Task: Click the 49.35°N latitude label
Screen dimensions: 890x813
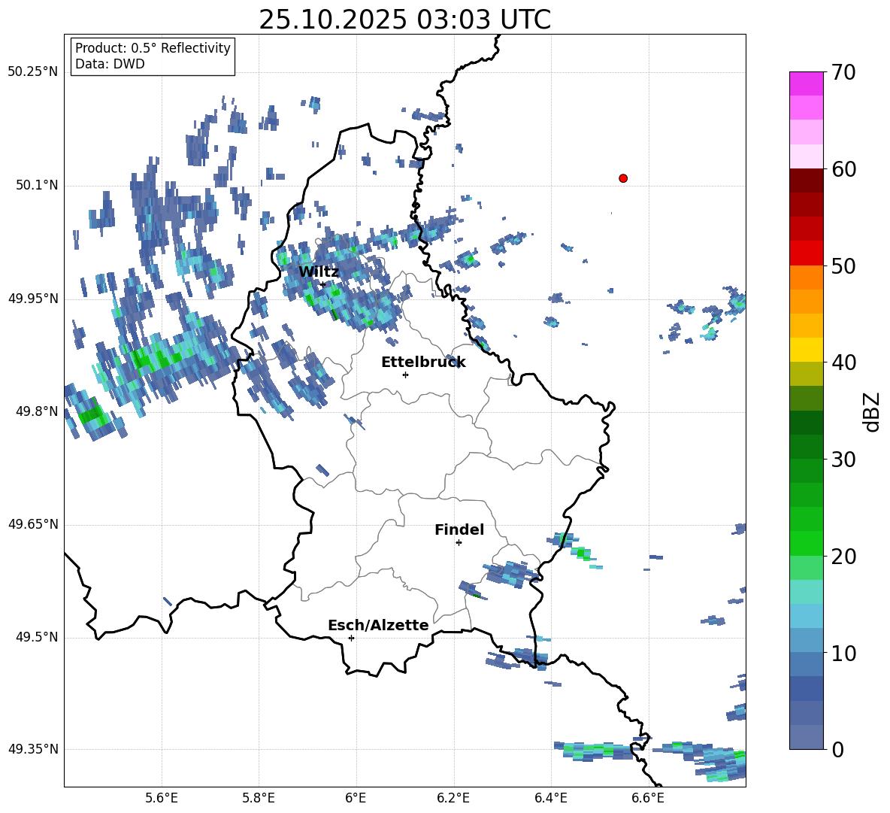Action: pos(33,749)
